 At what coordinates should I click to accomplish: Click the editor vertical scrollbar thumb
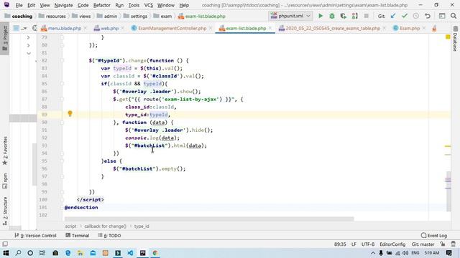(448, 191)
